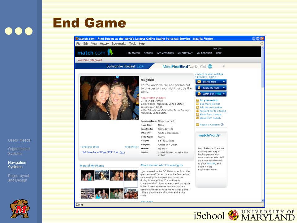Go to MY MATCH in site navigation
Image resolution: width=297 pixels, height=223 pixels.
(x=134, y=53)
